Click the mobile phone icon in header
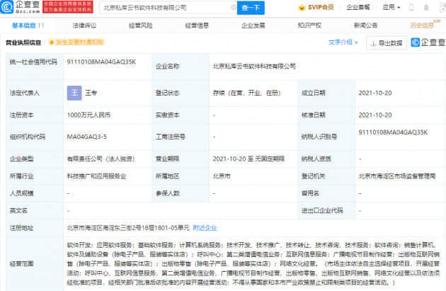The height and width of the screenshot is (291, 446). coord(411,7)
